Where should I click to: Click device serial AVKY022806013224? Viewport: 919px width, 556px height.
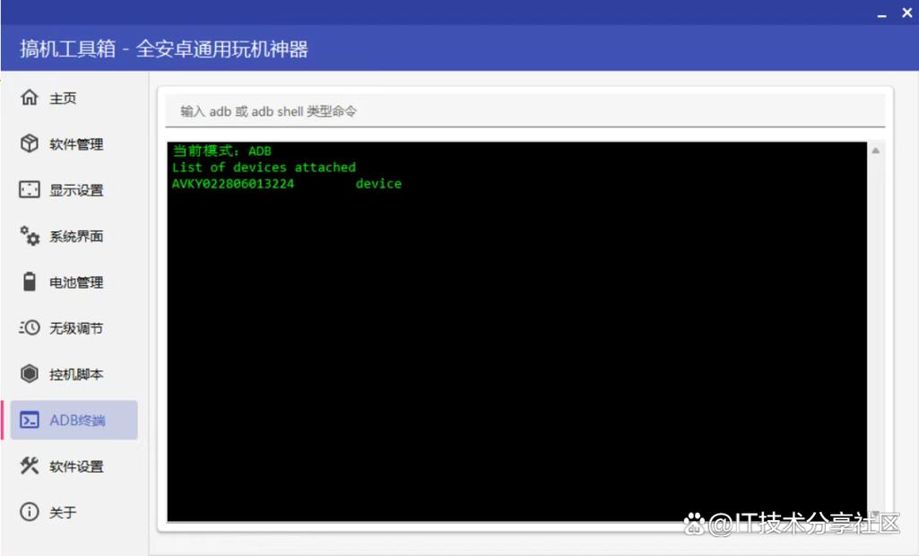coord(233,184)
